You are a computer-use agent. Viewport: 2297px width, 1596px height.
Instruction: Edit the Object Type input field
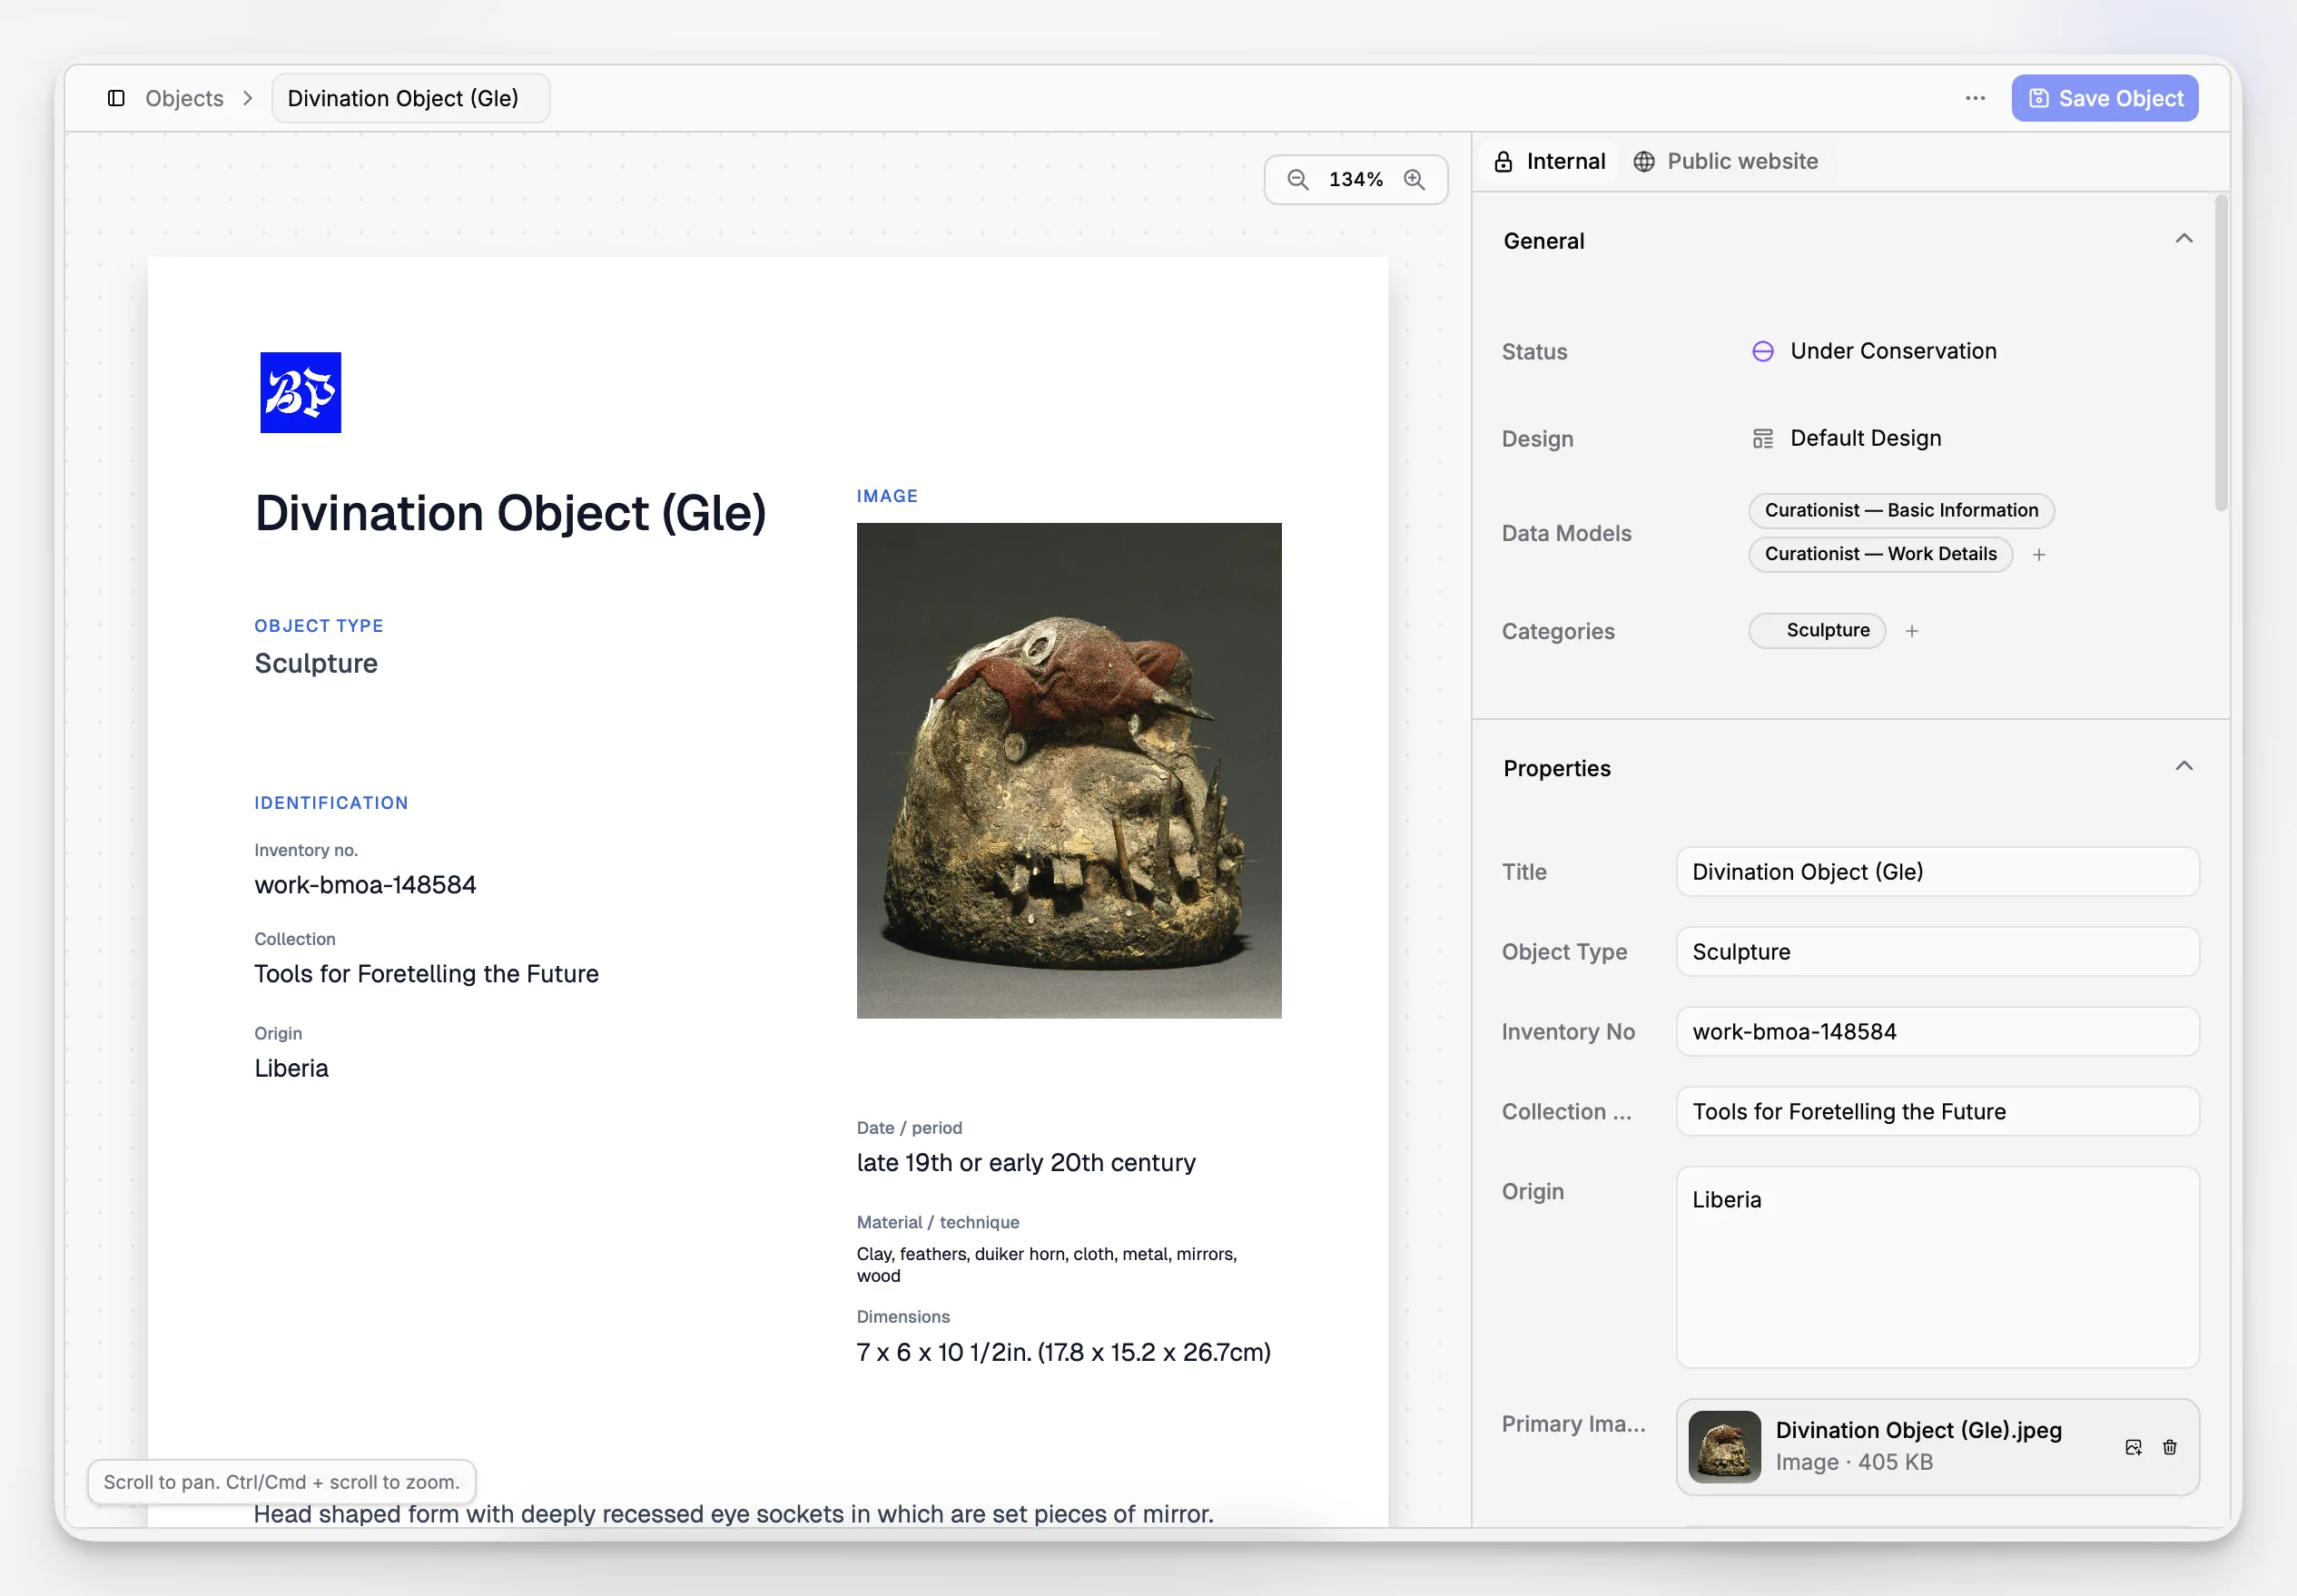point(1937,952)
